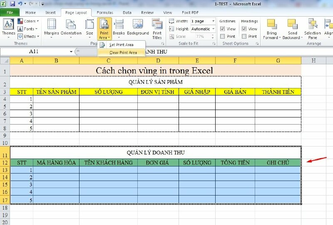This screenshot has height=225, width=333.
Task: Open the paper Size menu
Action: pyautogui.click(x=89, y=29)
